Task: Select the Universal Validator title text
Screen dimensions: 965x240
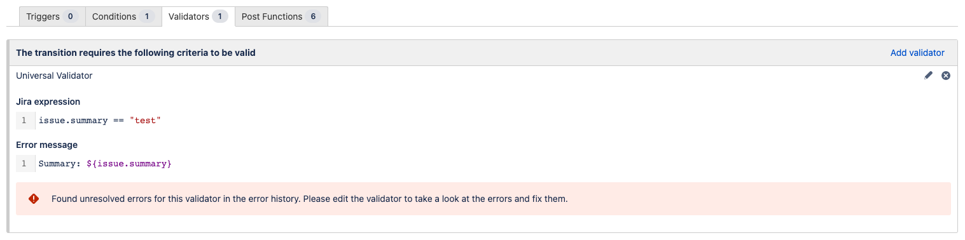Action: point(54,76)
